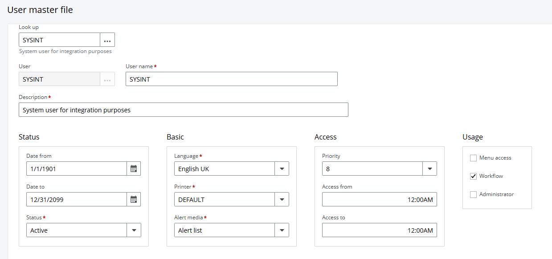Click the User master file page title
This screenshot has width=552, height=259.
pos(40,9)
